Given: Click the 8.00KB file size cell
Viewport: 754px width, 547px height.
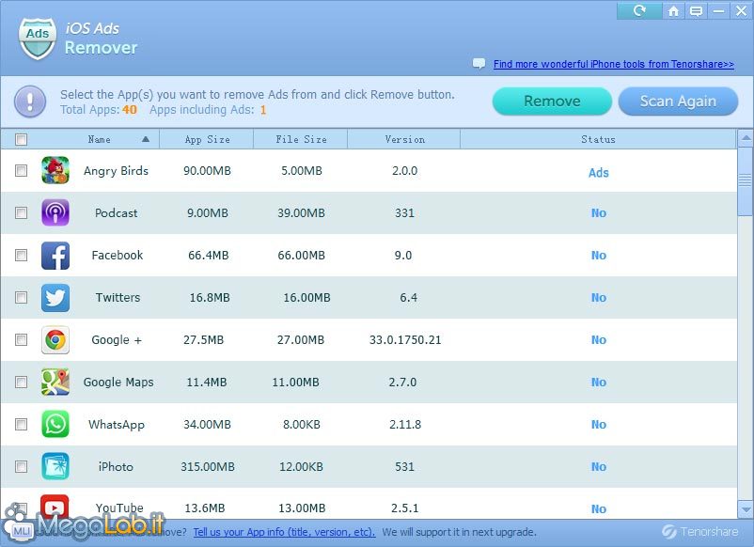Looking at the screenshot, I should tap(302, 425).
